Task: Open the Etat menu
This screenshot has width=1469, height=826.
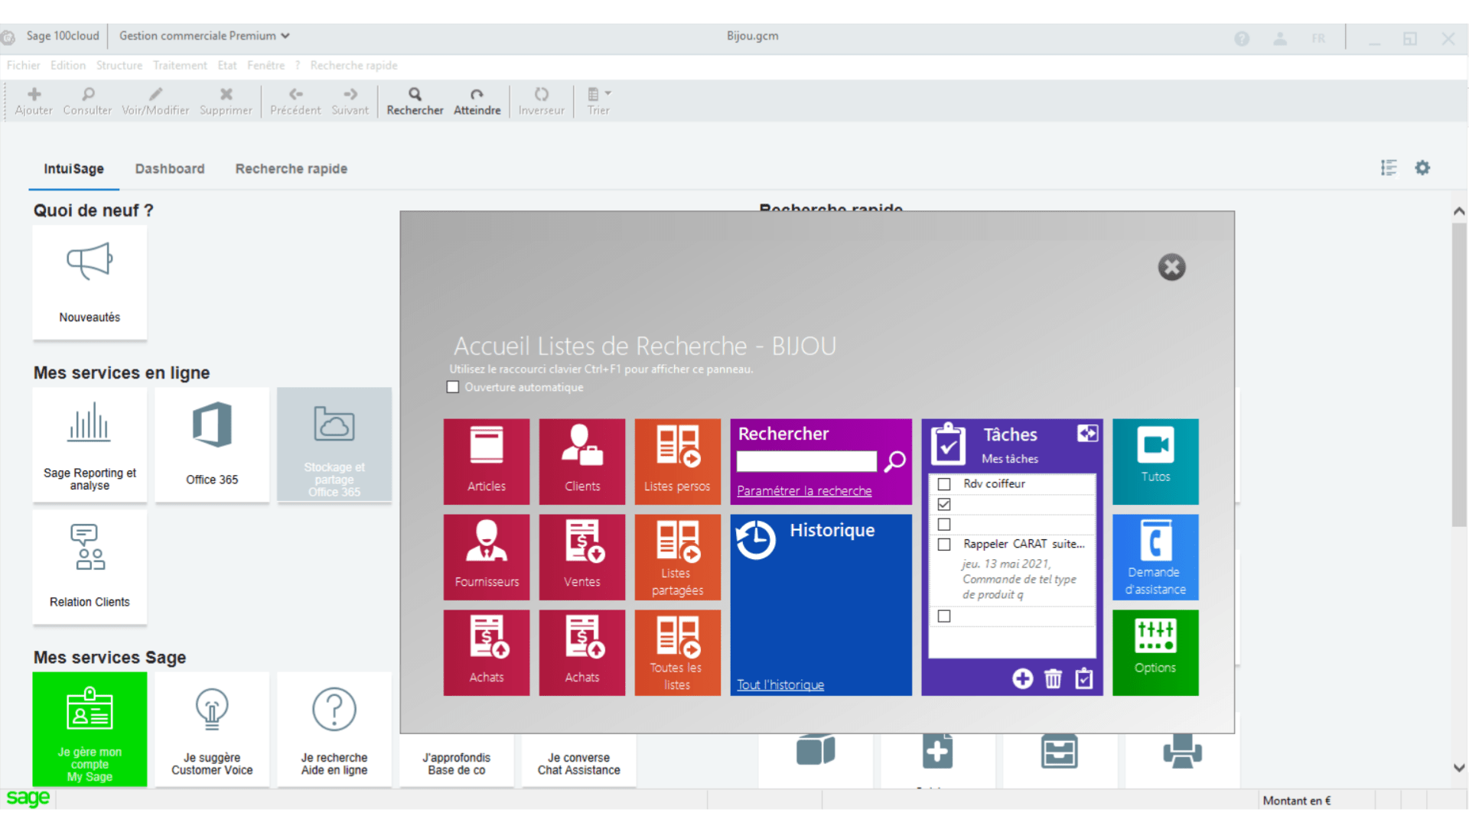Action: click(x=227, y=66)
